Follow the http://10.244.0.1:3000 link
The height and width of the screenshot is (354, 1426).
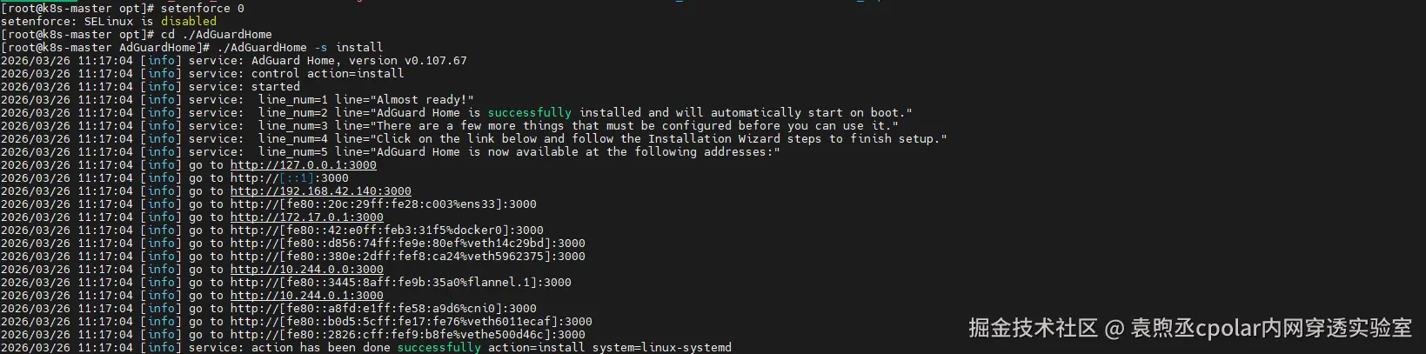tap(307, 296)
